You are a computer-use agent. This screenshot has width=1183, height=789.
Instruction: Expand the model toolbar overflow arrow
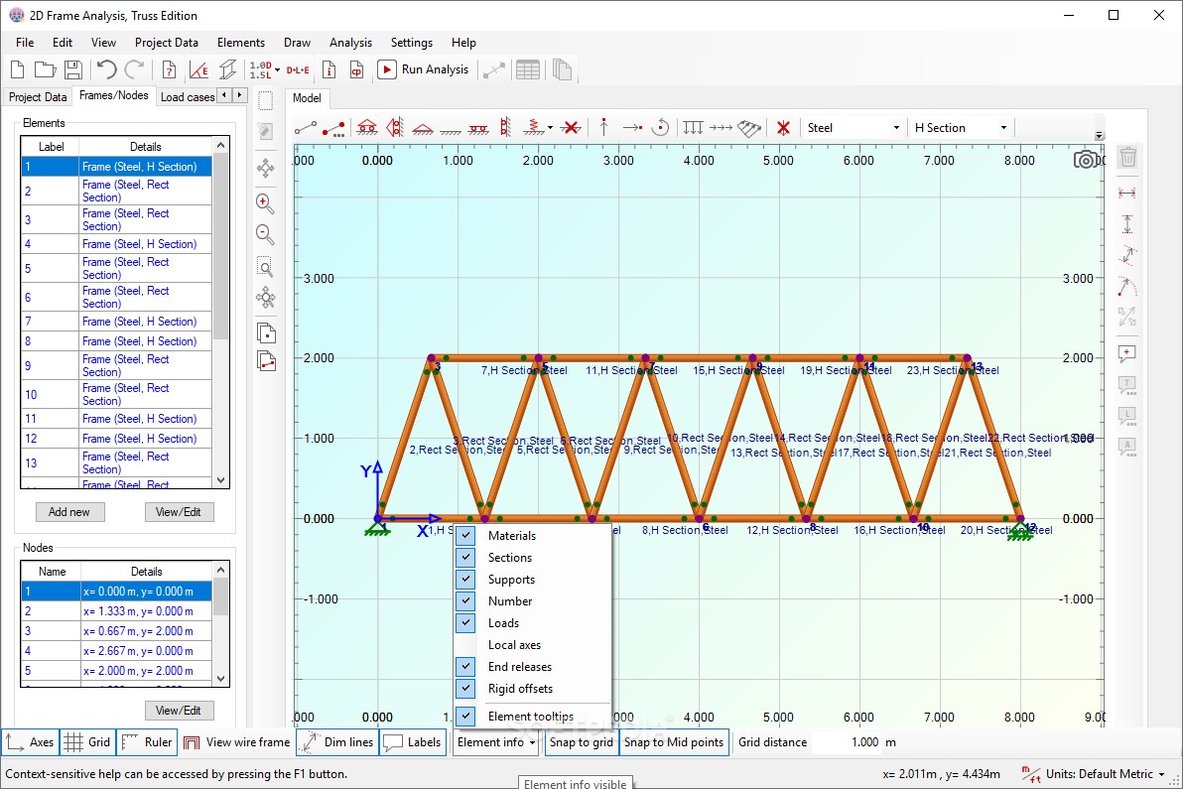click(1100, 136)
